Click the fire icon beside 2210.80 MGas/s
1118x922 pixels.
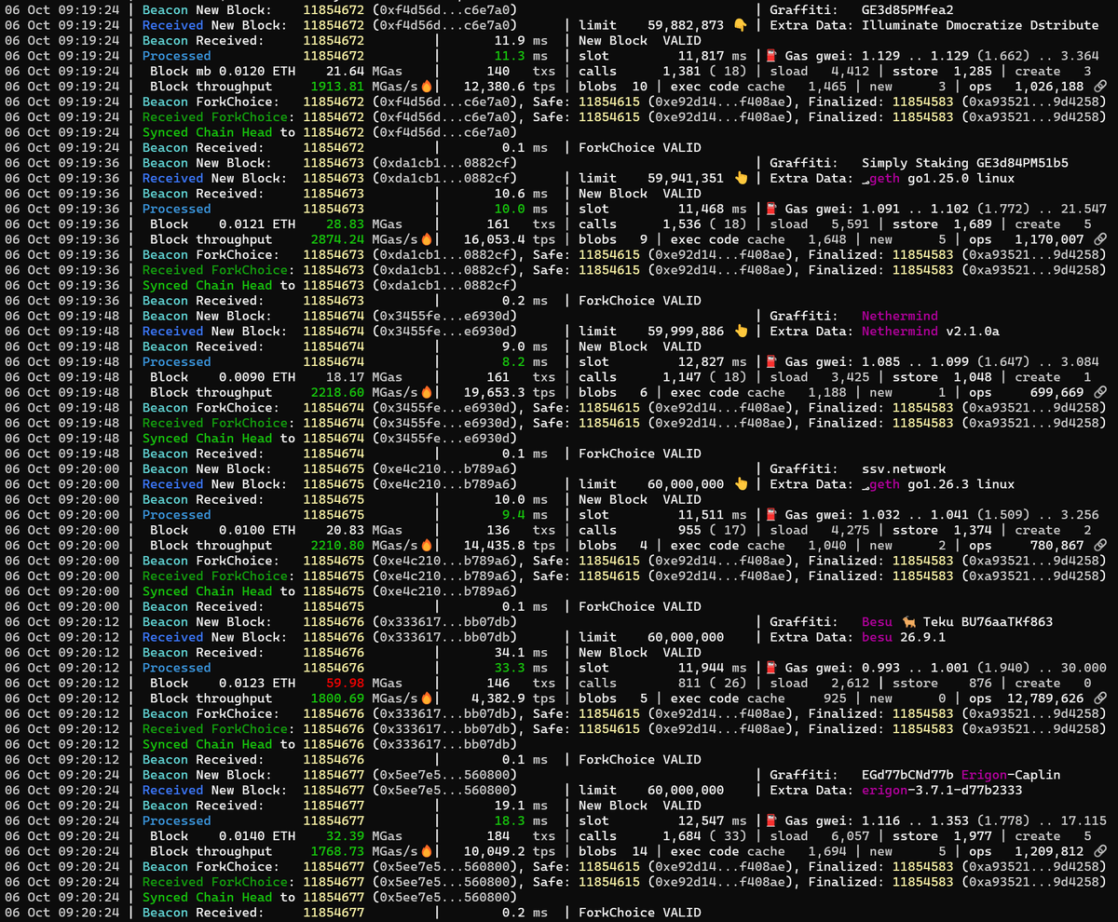click(x=427, y=545)
